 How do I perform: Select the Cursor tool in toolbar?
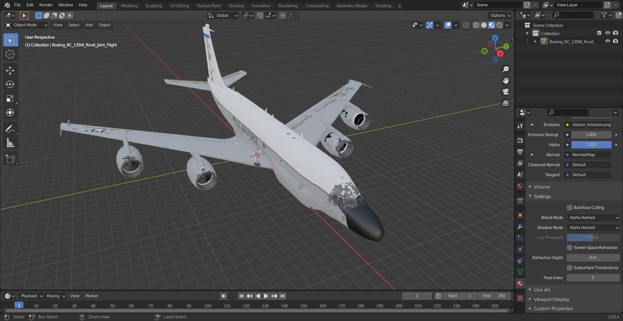pos(10,54)
